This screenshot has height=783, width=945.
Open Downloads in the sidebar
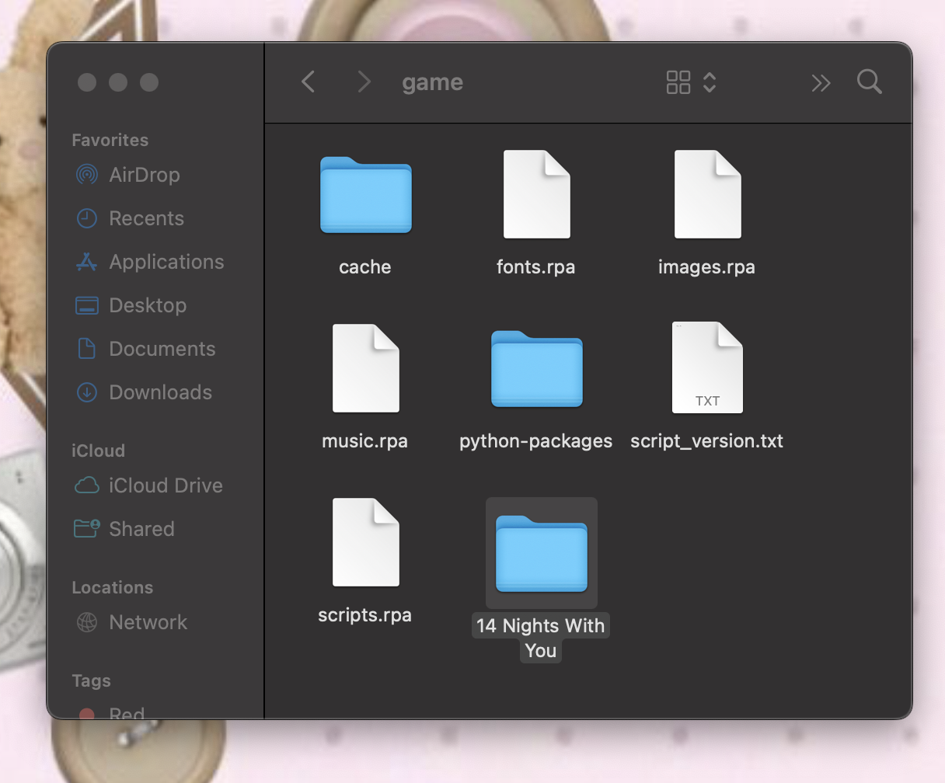click(144, 392)
